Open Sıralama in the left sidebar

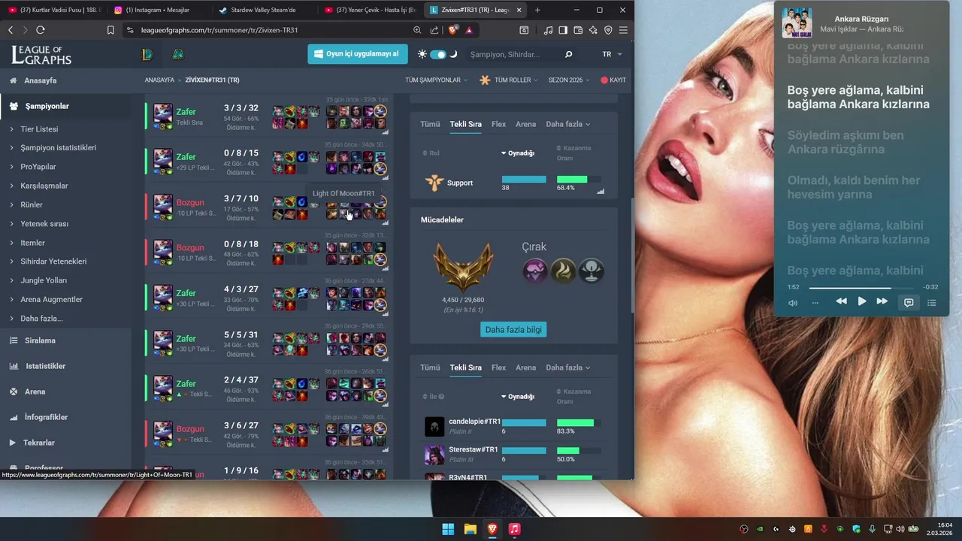tap(40, 340)
